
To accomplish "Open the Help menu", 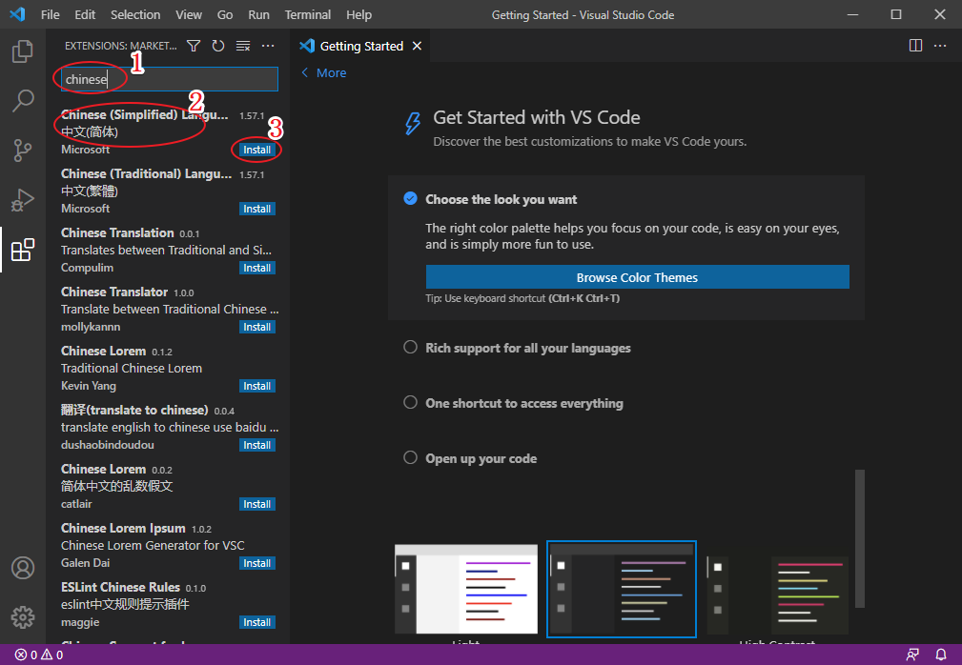I will [358, 14].
